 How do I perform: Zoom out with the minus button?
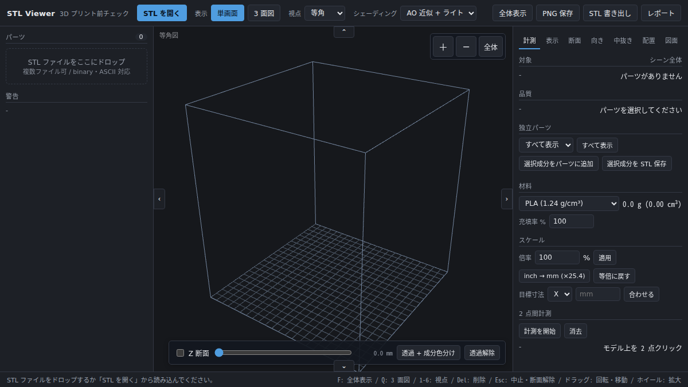(466, 46)
